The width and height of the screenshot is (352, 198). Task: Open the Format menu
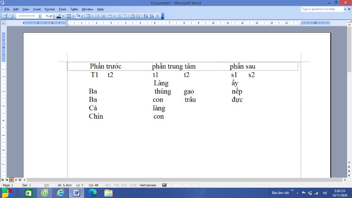coord(49,9)
